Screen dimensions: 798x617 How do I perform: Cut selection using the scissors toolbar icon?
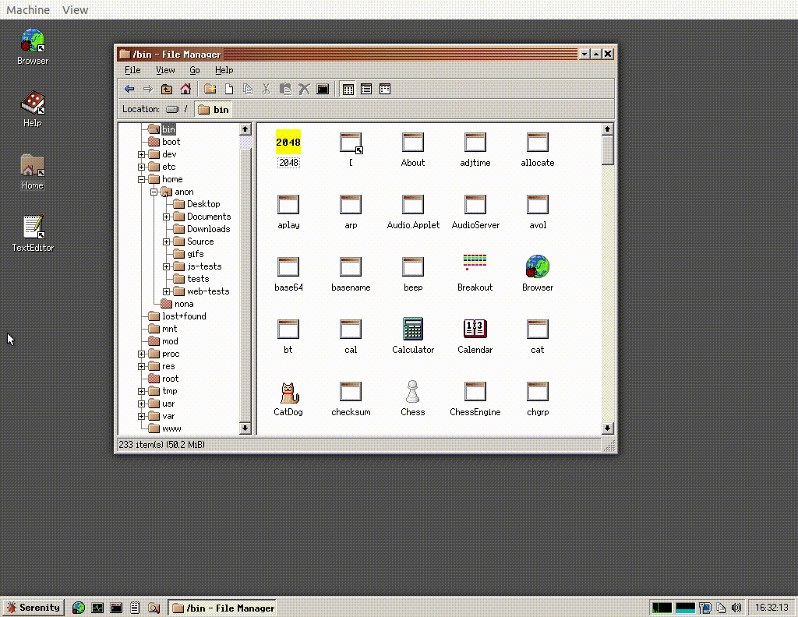(267, 89)
